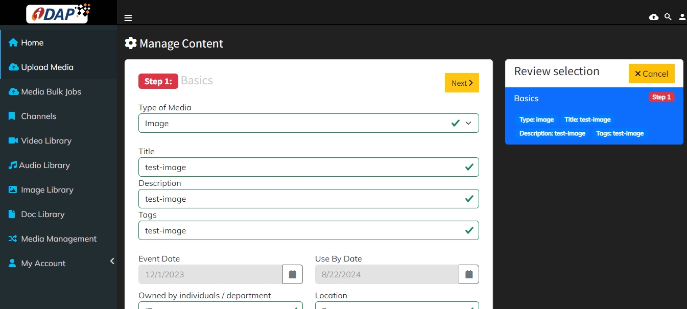Click the My Account person icon
687x309 pixels.
pos(12,263)
